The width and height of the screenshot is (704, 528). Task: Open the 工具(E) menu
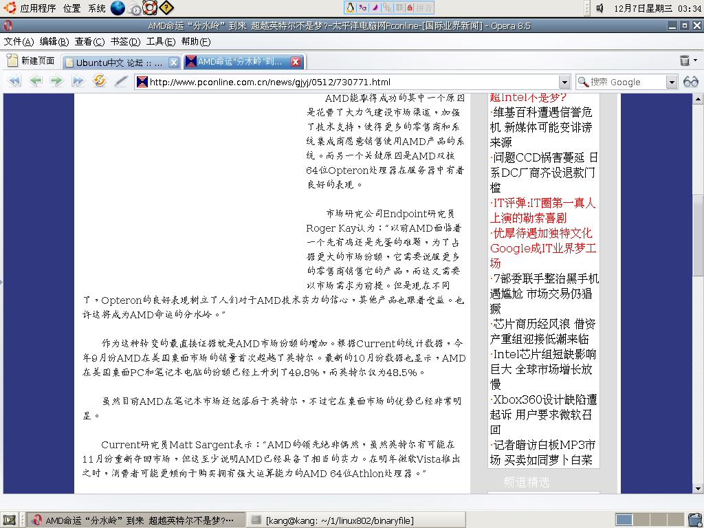coord(161,42)
